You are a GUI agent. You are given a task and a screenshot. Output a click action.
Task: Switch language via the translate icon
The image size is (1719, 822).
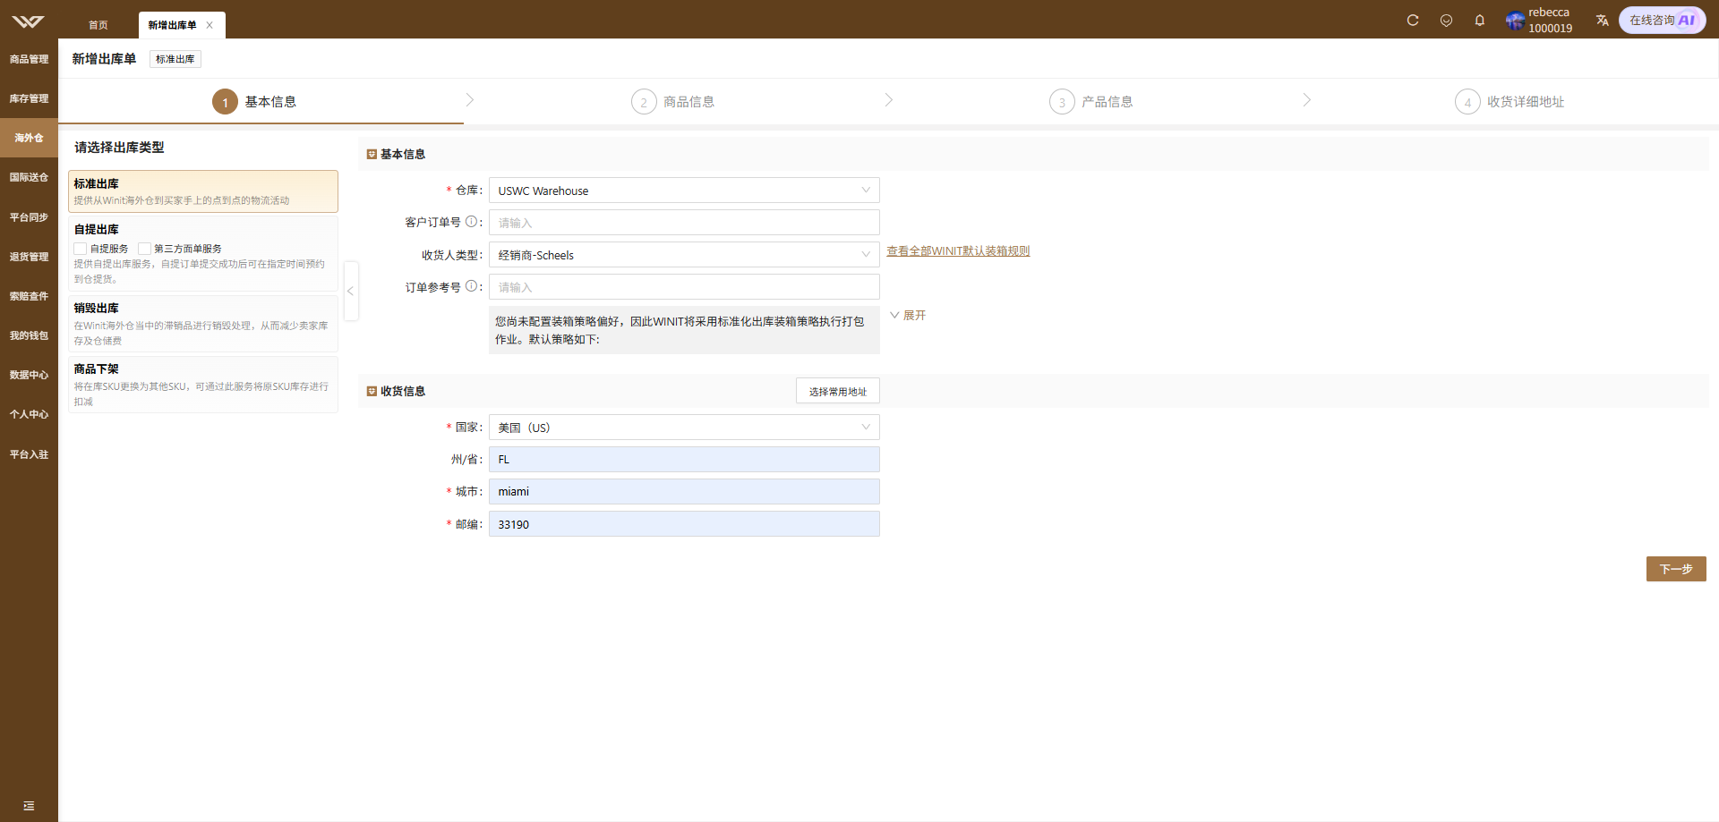1603,20
